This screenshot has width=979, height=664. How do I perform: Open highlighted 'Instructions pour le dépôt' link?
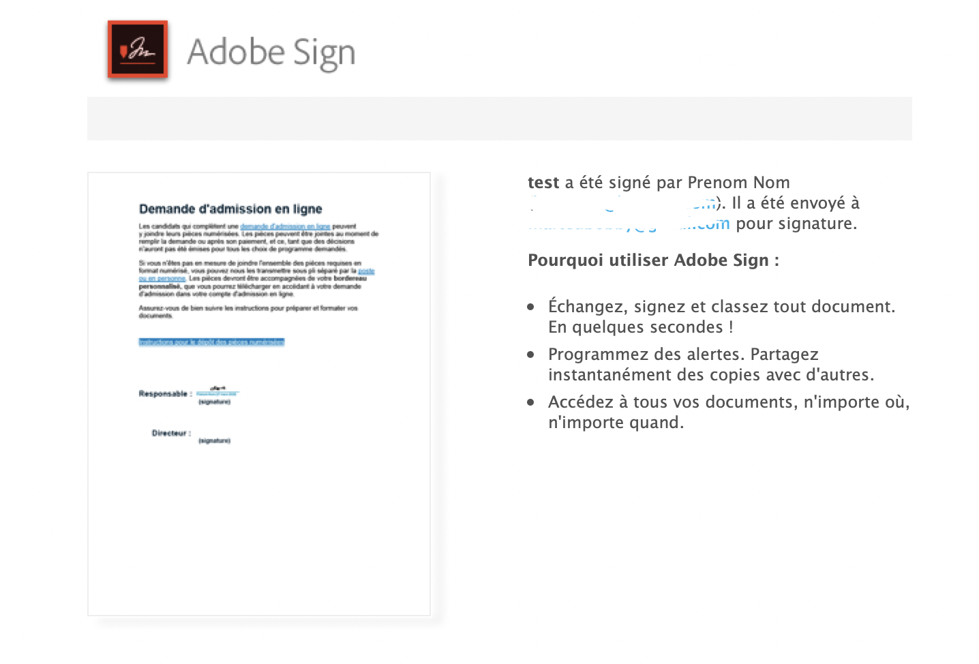(x=211, y=342)
